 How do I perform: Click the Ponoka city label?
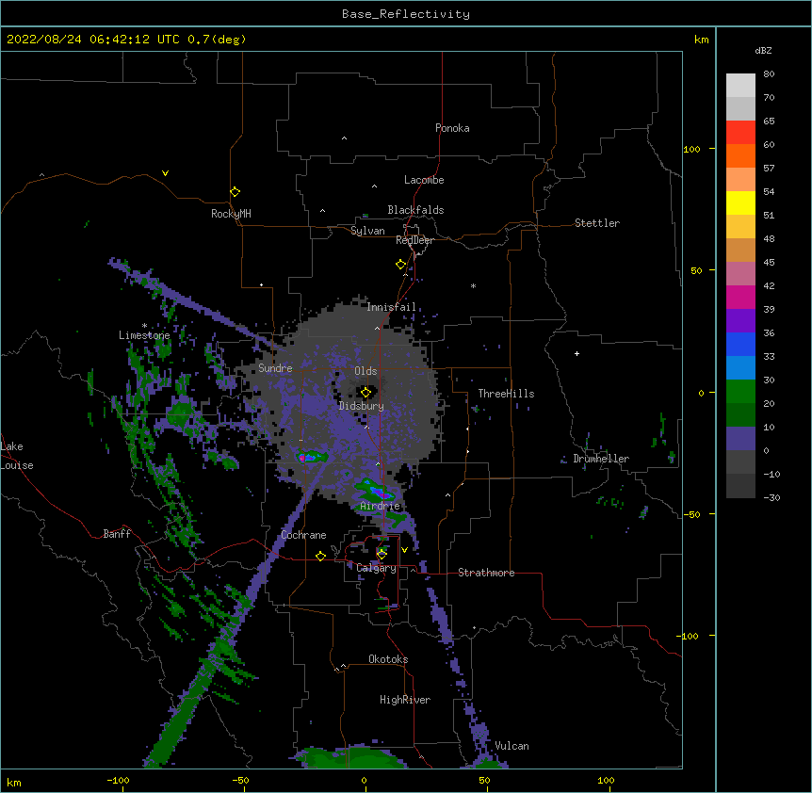(452, 128)
